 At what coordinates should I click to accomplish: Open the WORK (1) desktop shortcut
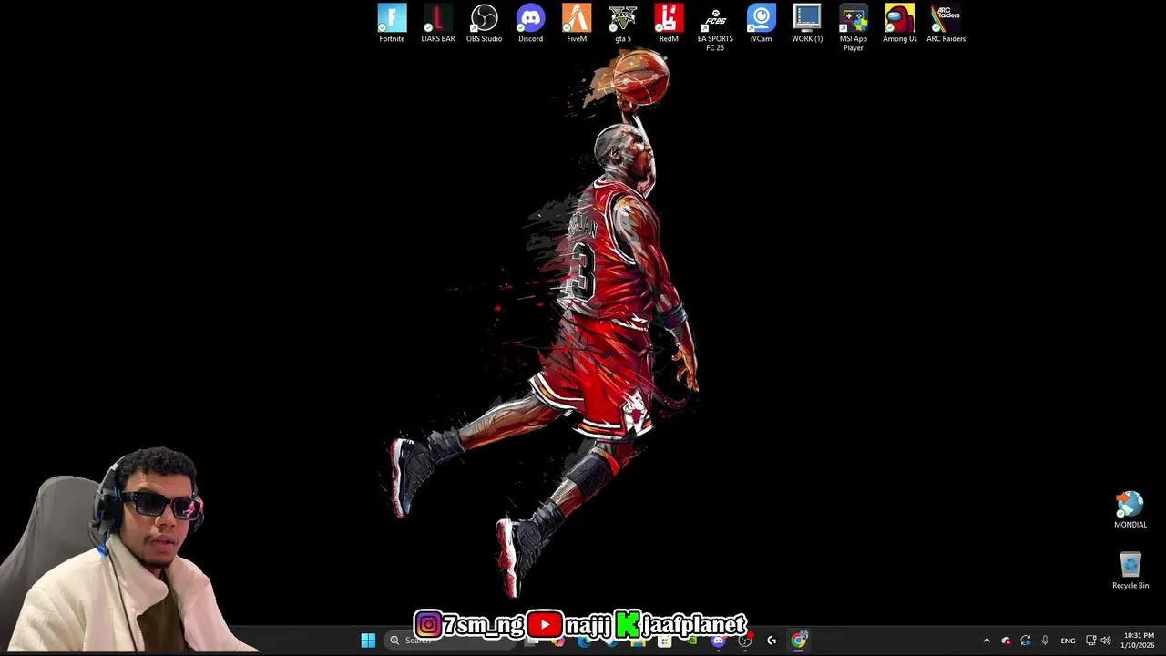click(x=807, y=24)
